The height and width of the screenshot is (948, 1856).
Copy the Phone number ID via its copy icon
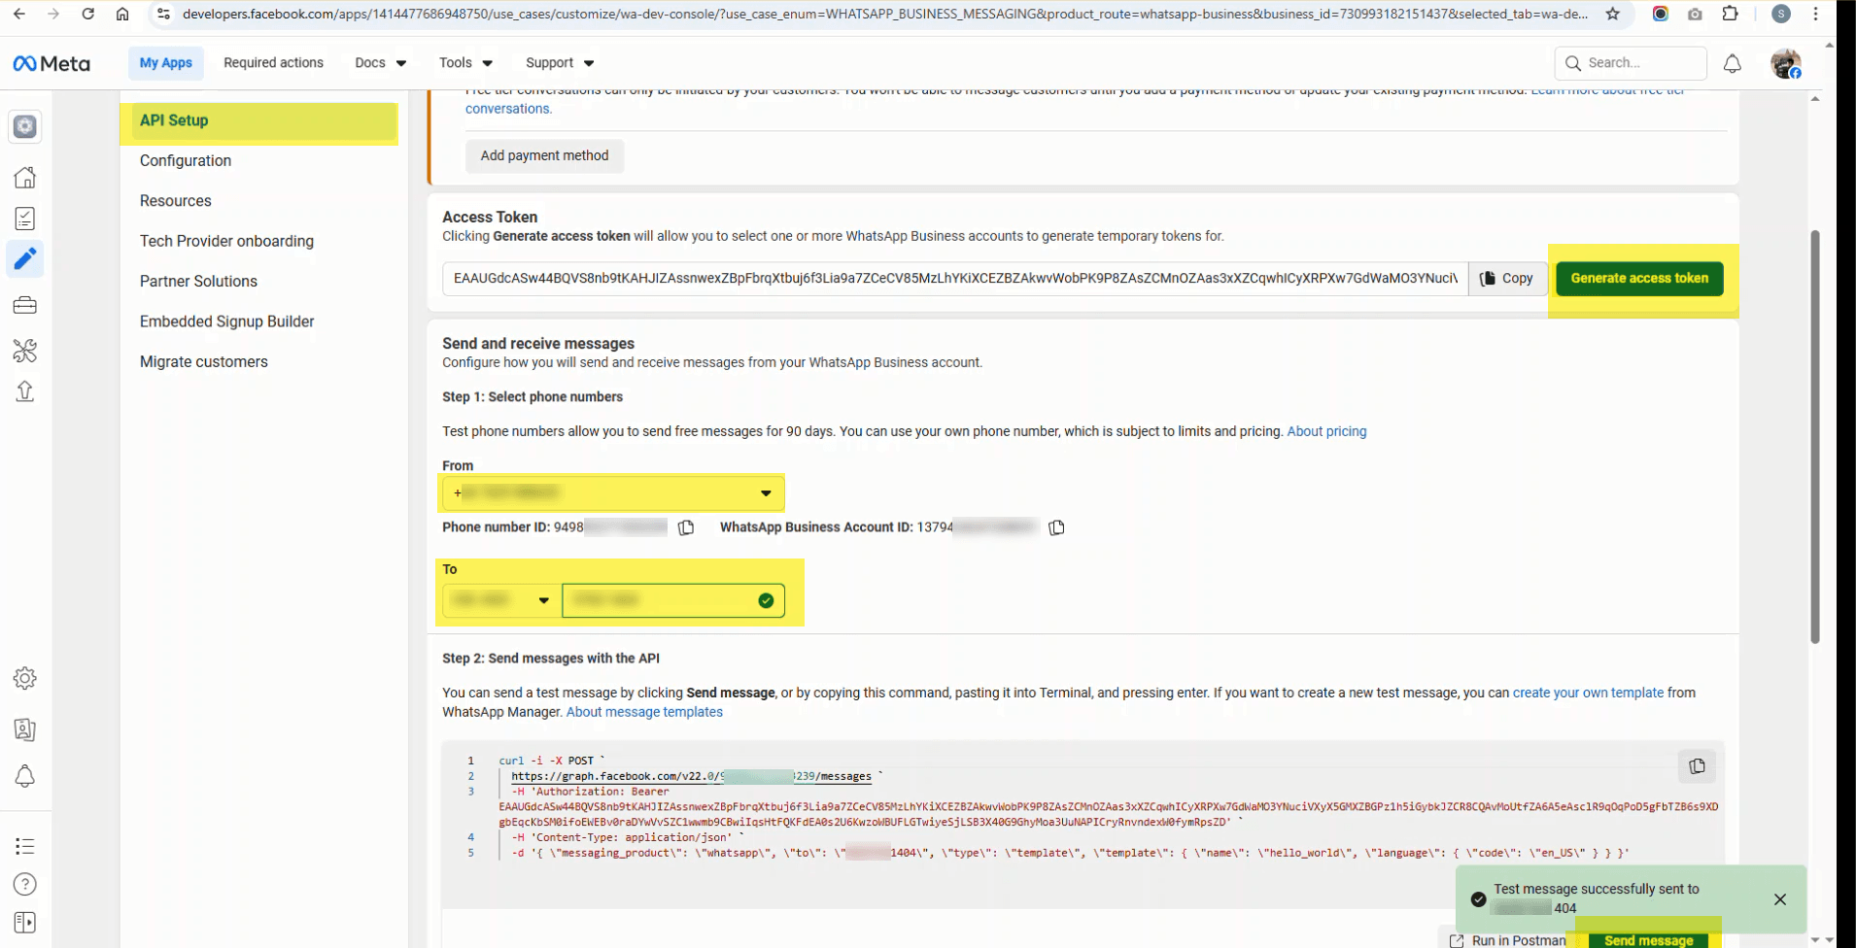pos(686,526)
